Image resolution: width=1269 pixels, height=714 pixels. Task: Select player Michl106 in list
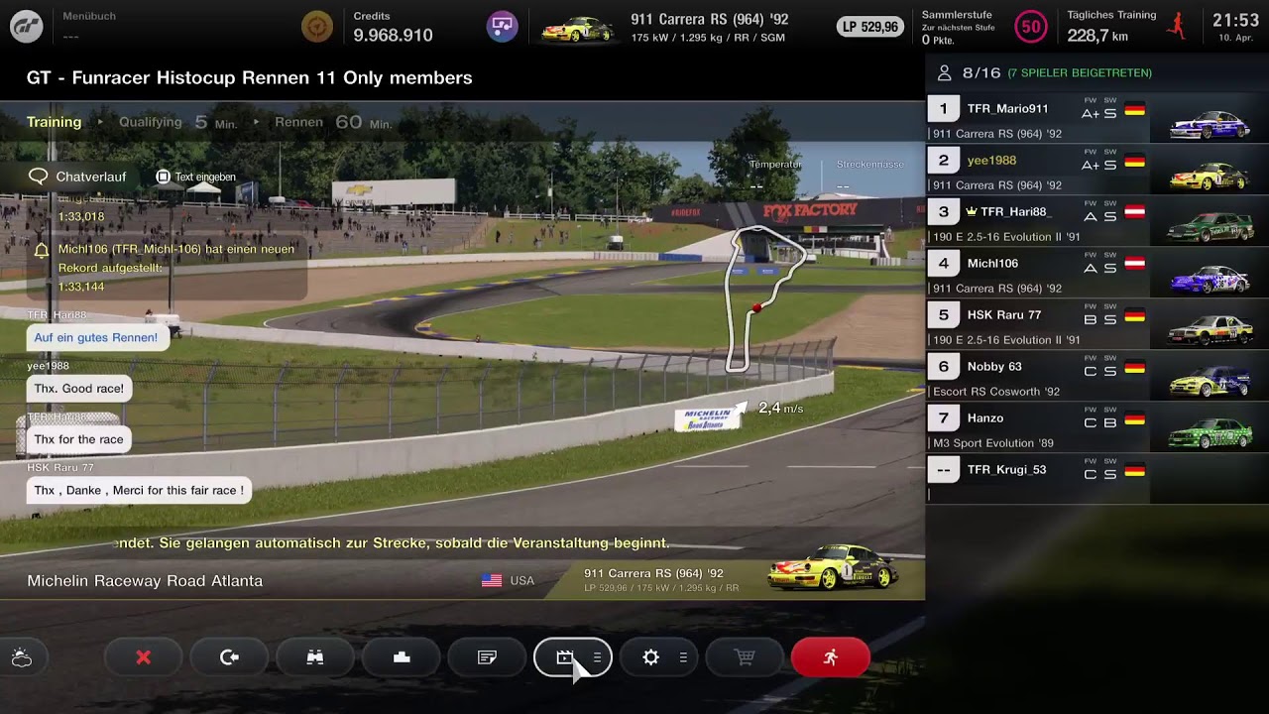1096,274
